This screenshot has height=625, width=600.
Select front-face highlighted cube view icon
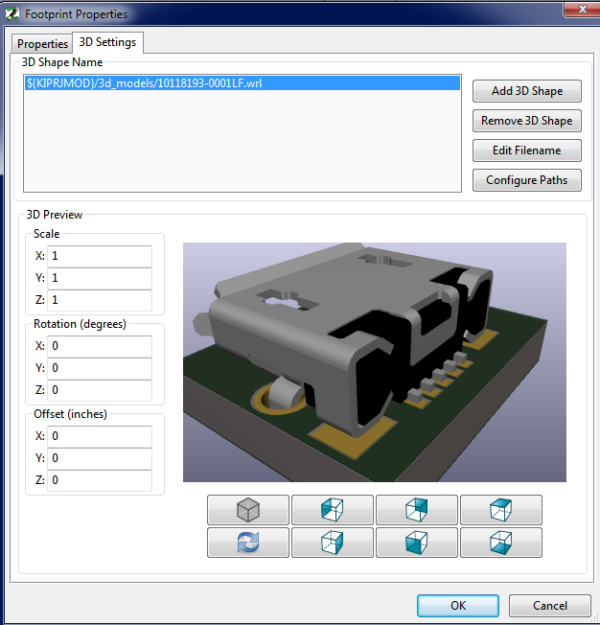click(417, 543)
